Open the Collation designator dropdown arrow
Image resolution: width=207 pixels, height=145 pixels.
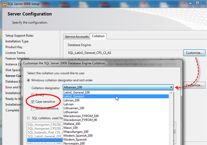click(171, 87)
